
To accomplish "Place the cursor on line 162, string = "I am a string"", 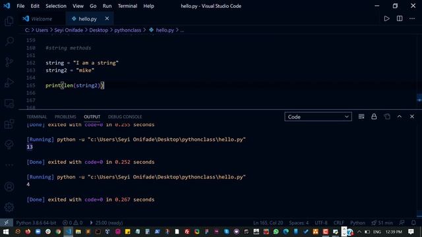I will tap(82, 63).
